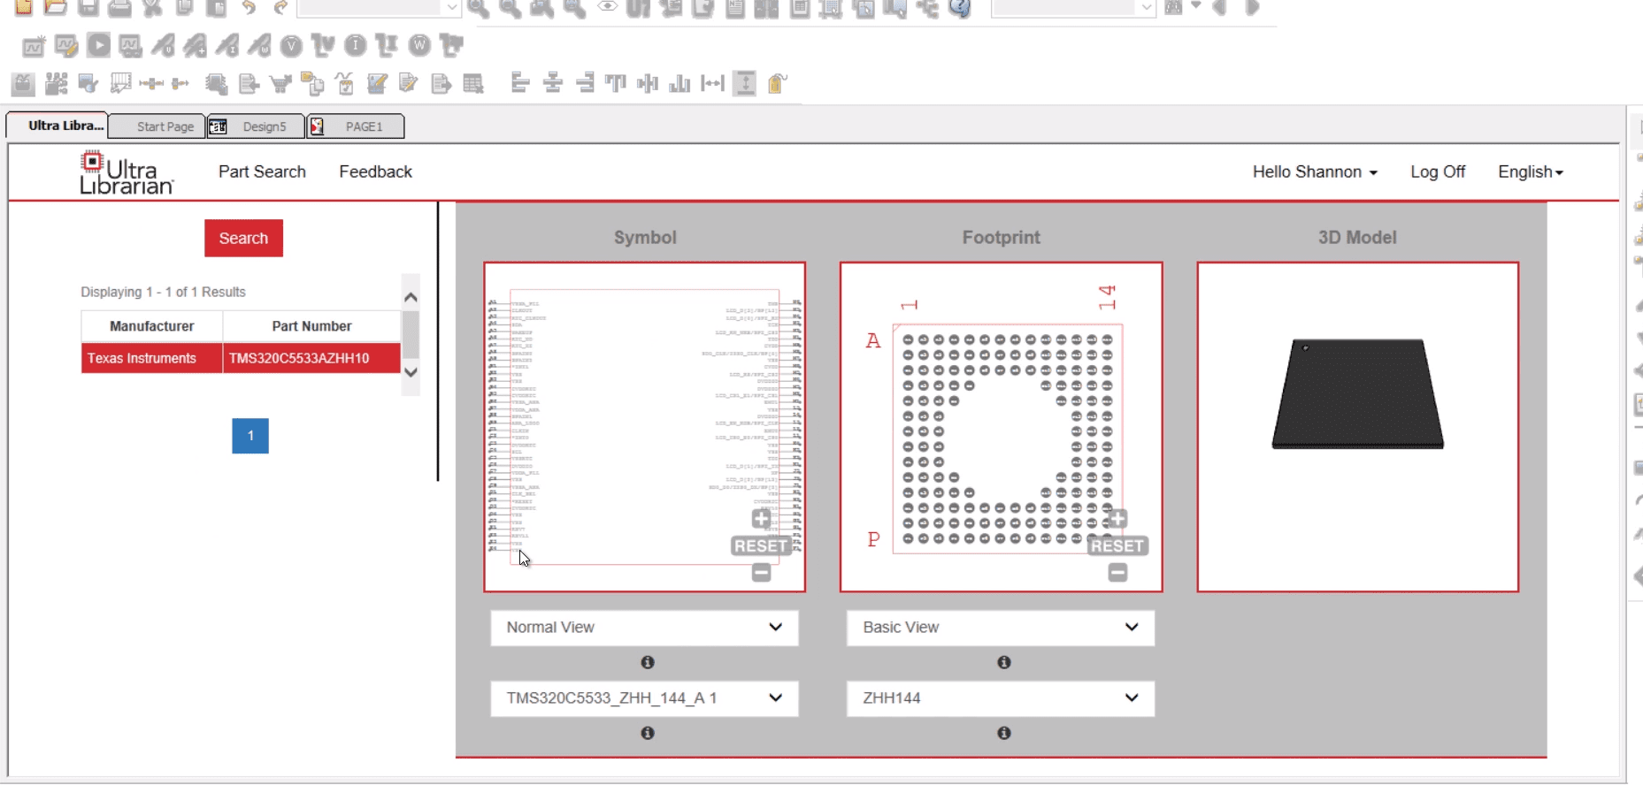Select the Voltage/Level marker probe tool
The height and width of the screenshot is (785, 1643).
coord(163,45)
